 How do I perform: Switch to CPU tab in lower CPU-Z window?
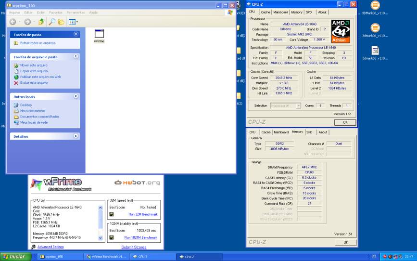point(253,132)
